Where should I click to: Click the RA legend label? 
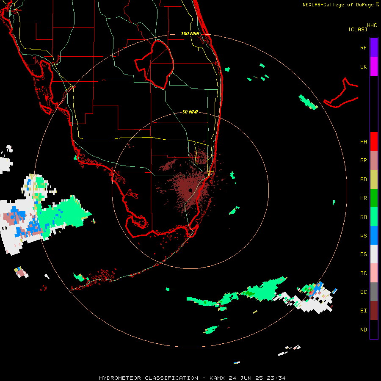coord(363,217)
